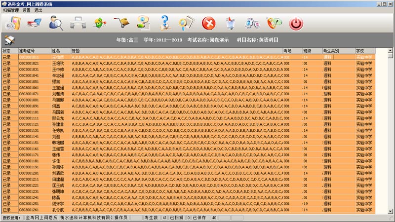Open the 扫描管理 menu
This screenshot has width=395, height=222.
point(11,10)
